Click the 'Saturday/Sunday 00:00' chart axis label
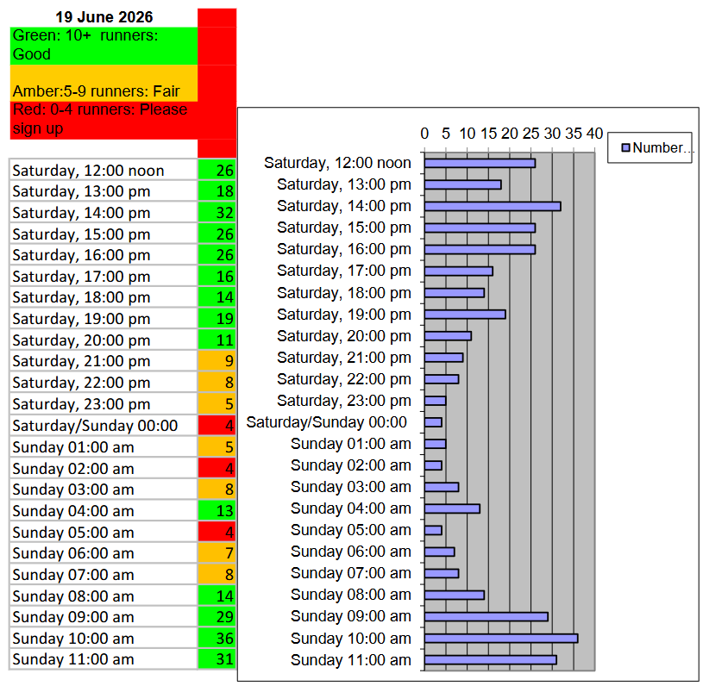 pos(326,422)
